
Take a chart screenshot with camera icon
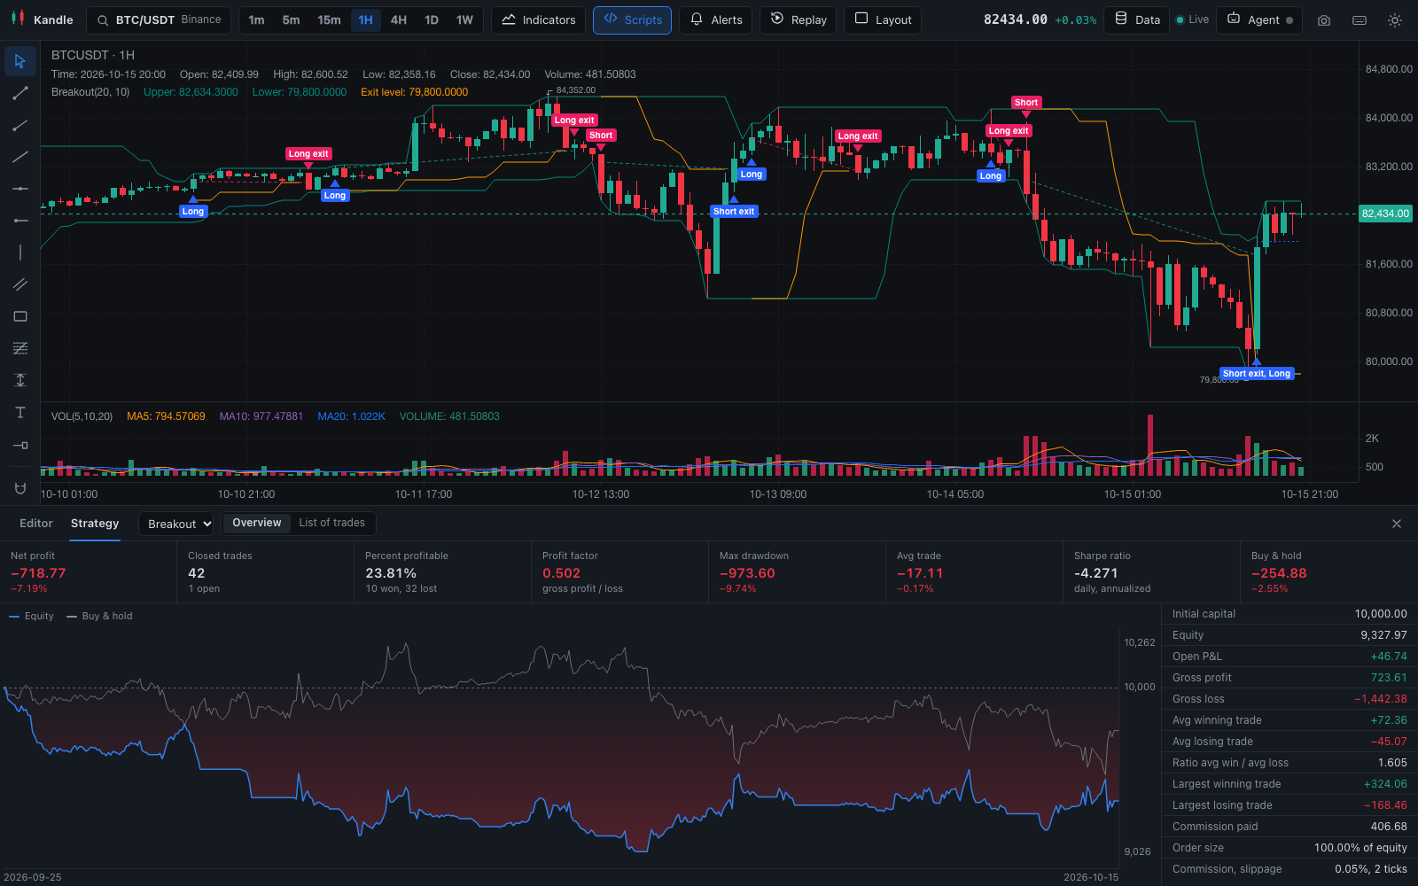pos(1324,20)
